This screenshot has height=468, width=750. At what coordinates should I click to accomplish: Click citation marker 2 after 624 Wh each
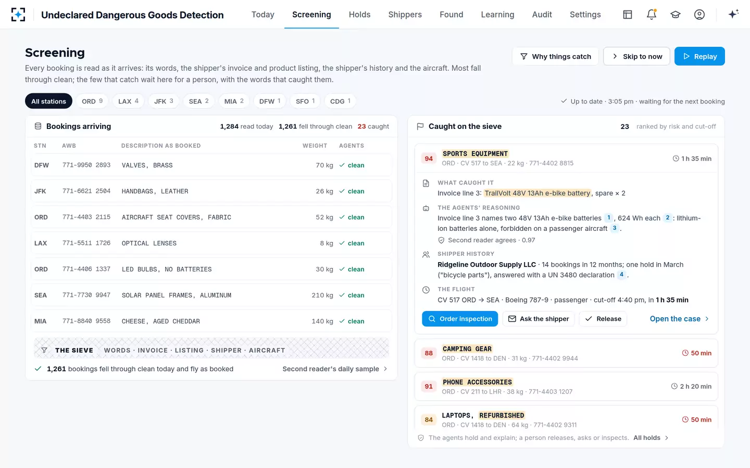point(667,218)
